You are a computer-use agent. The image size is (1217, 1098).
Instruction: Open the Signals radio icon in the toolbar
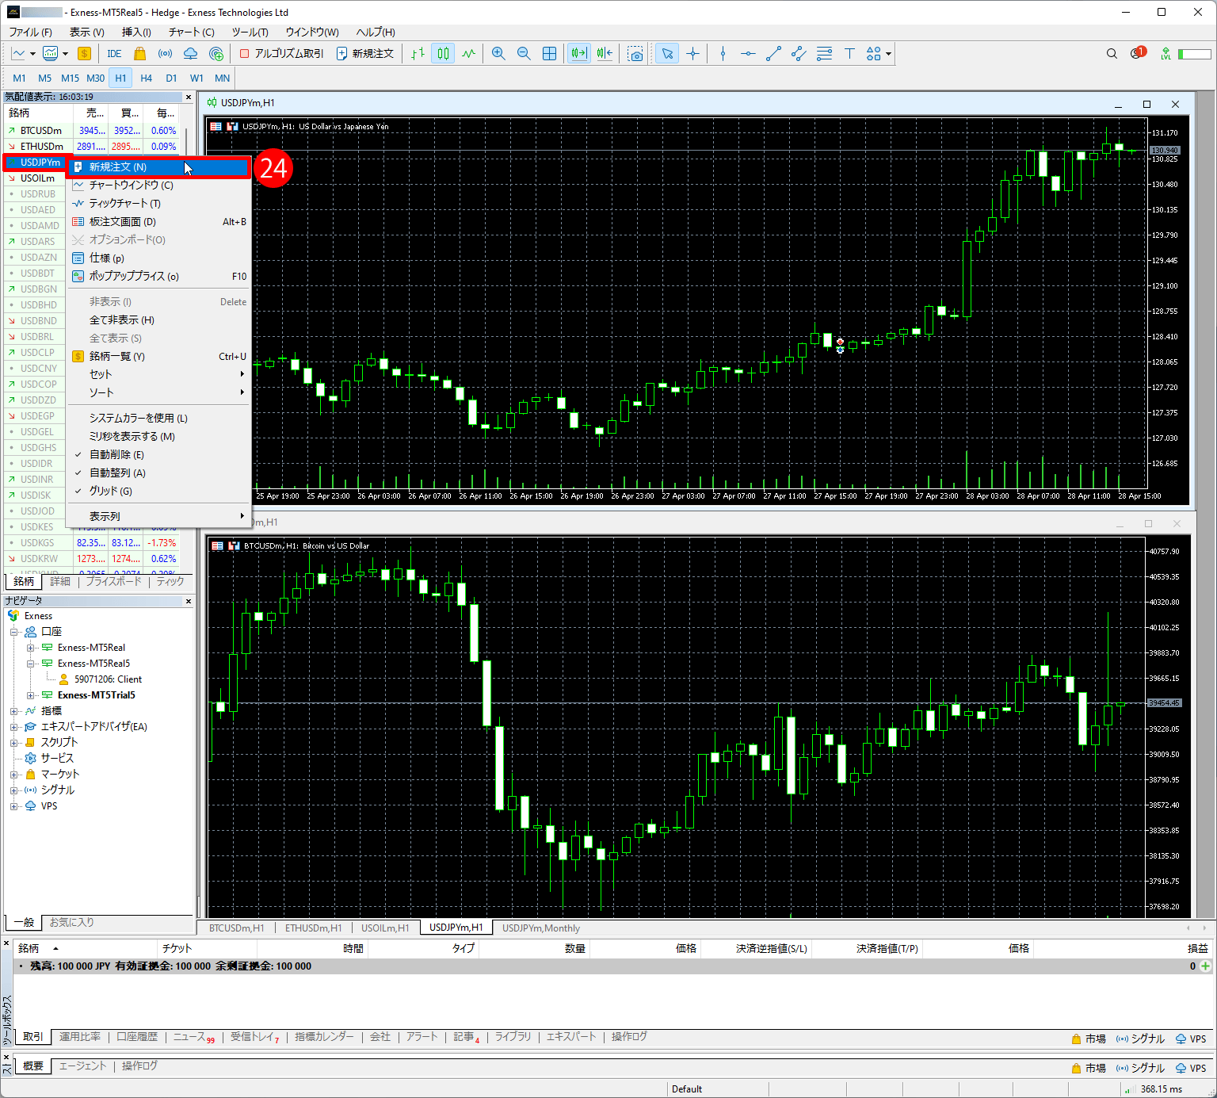point(165,54)
